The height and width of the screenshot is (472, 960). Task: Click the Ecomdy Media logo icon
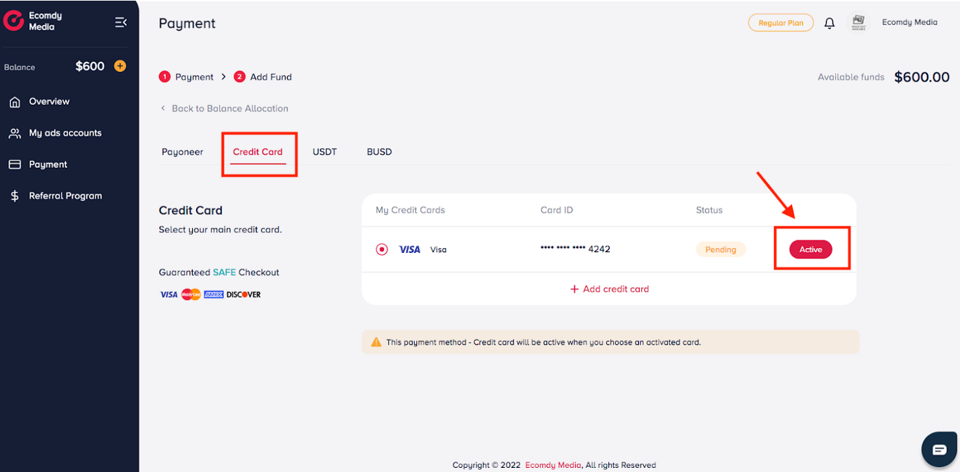click(x=13, y=21)
